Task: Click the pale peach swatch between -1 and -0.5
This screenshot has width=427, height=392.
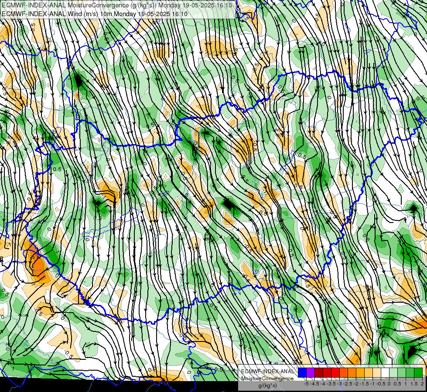Action: (377, 373)
